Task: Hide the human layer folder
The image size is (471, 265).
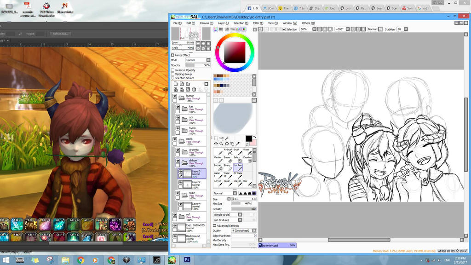Action: [175, 96]
